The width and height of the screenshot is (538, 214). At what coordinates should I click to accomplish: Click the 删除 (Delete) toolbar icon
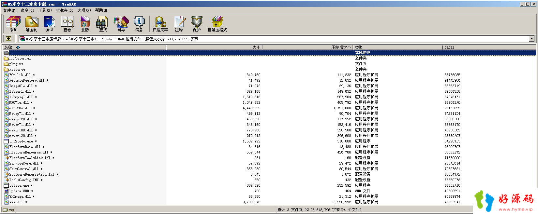[x=85, y=24]
